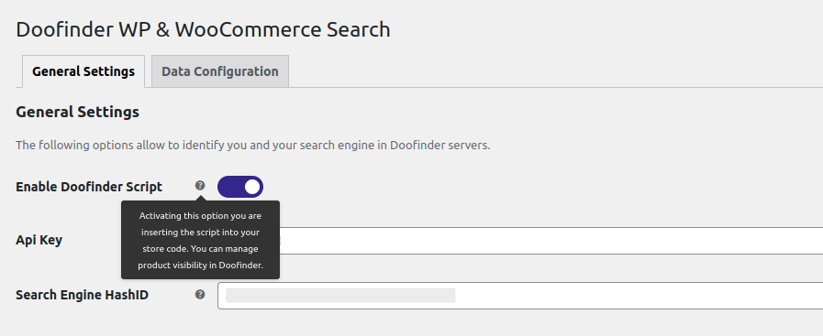Click tooltip line 'product visibility in Doofinder.'
This screenshot has width=823, height=336.
pyautogui.click(x=201, y=266)
